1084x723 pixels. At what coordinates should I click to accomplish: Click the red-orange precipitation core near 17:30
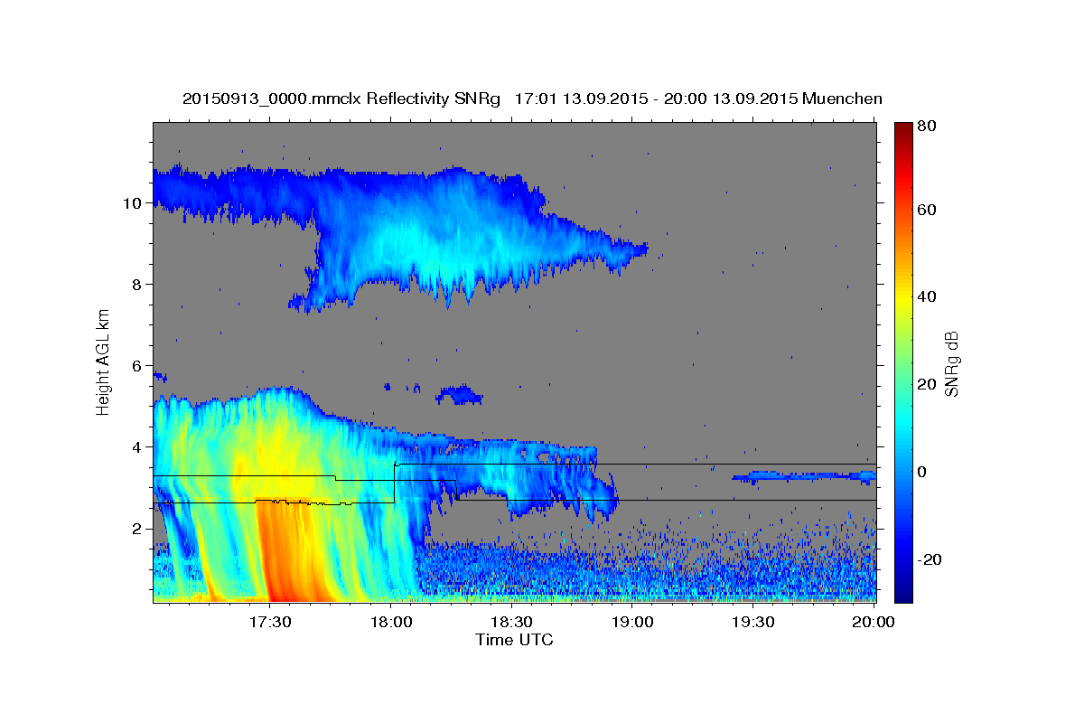coord(289,551)
